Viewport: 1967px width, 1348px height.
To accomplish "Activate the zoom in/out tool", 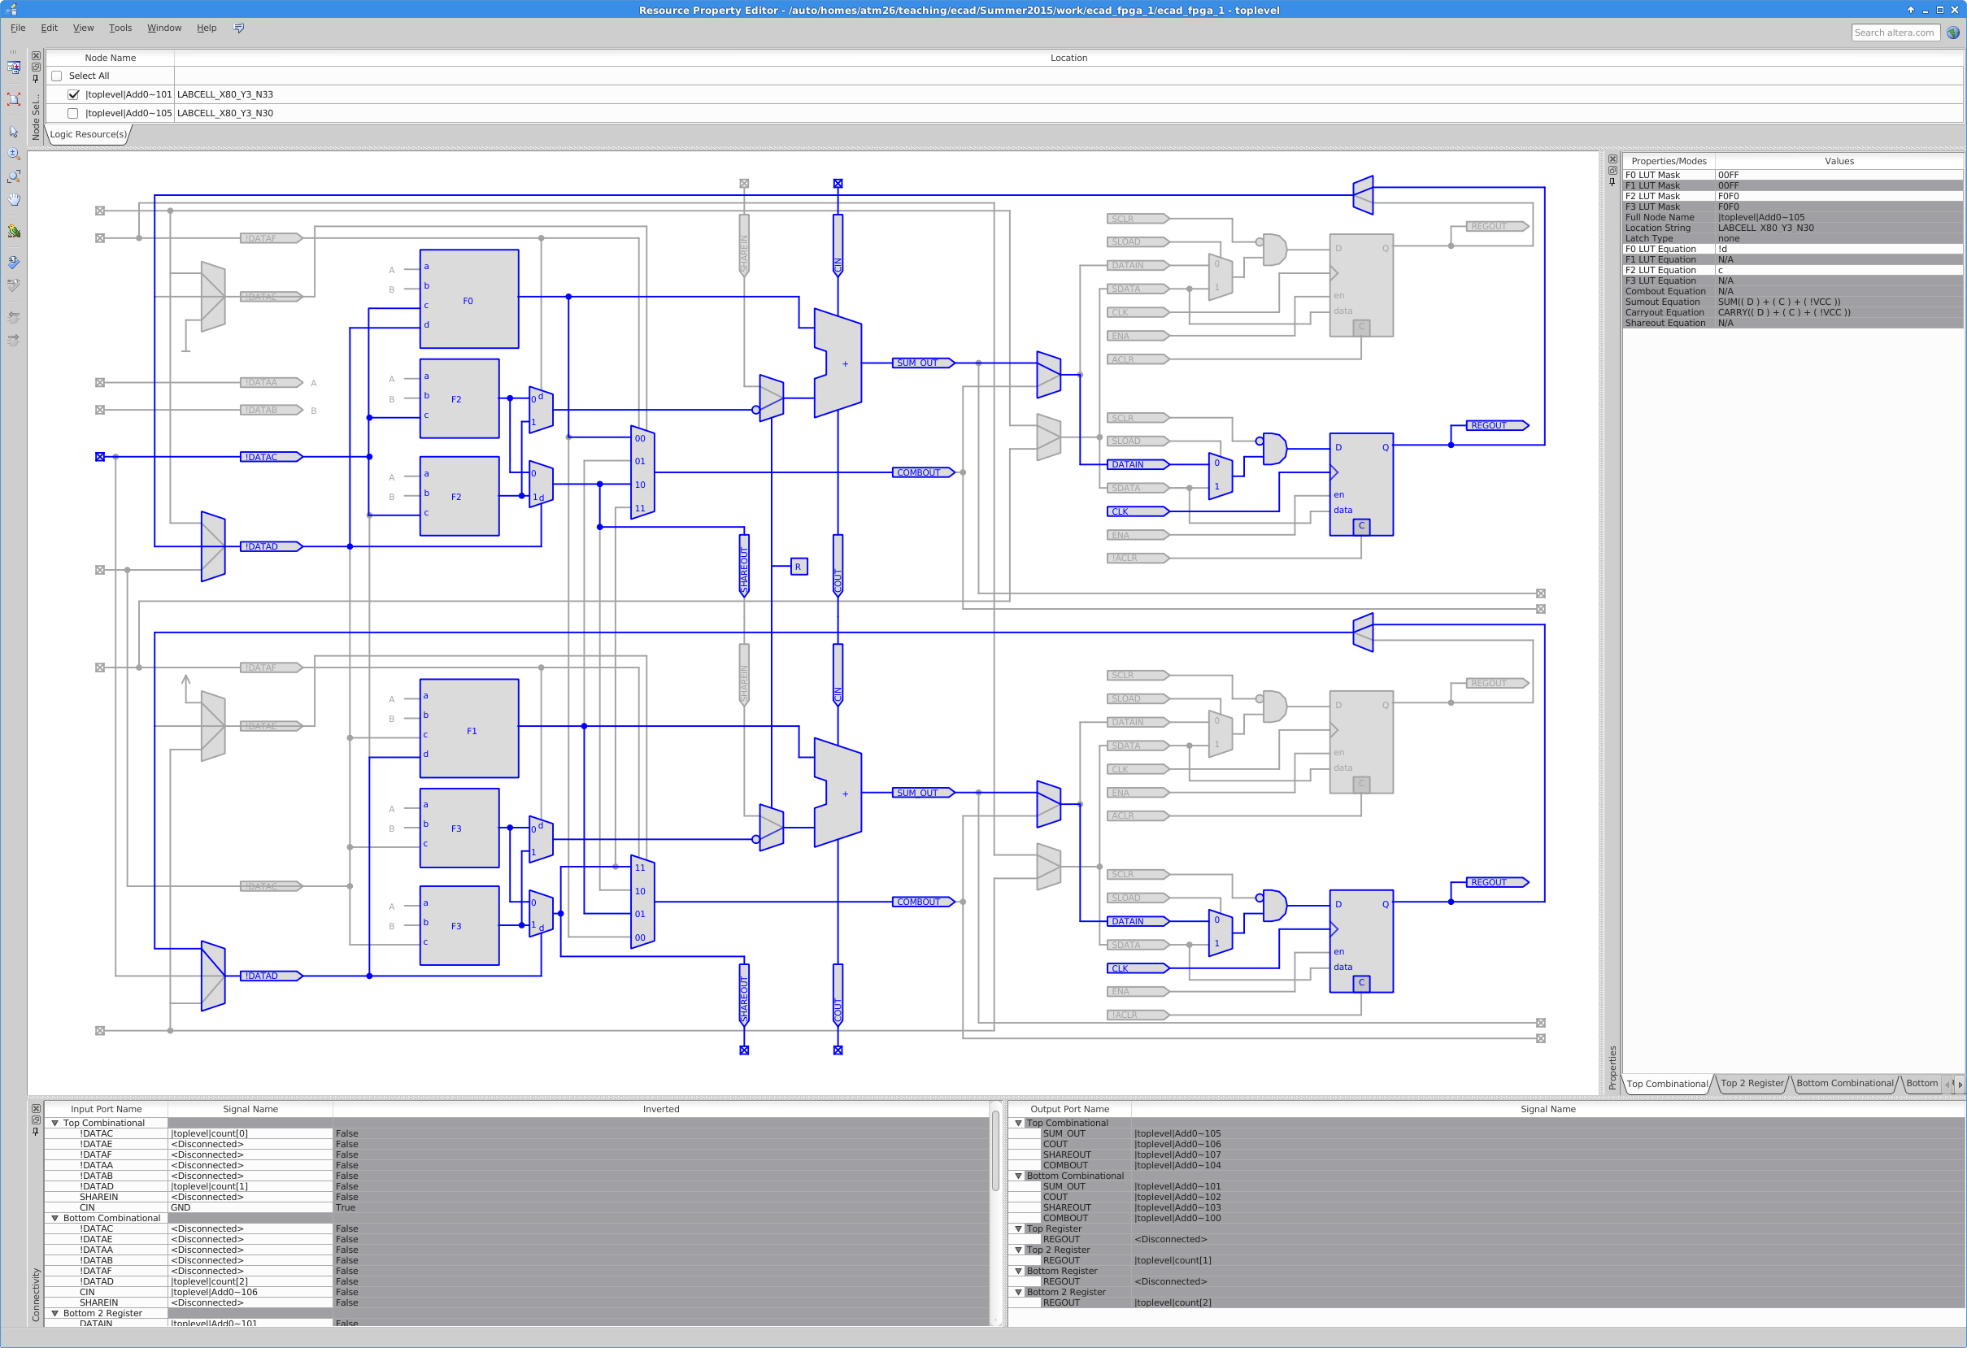I will pos(14,154).
